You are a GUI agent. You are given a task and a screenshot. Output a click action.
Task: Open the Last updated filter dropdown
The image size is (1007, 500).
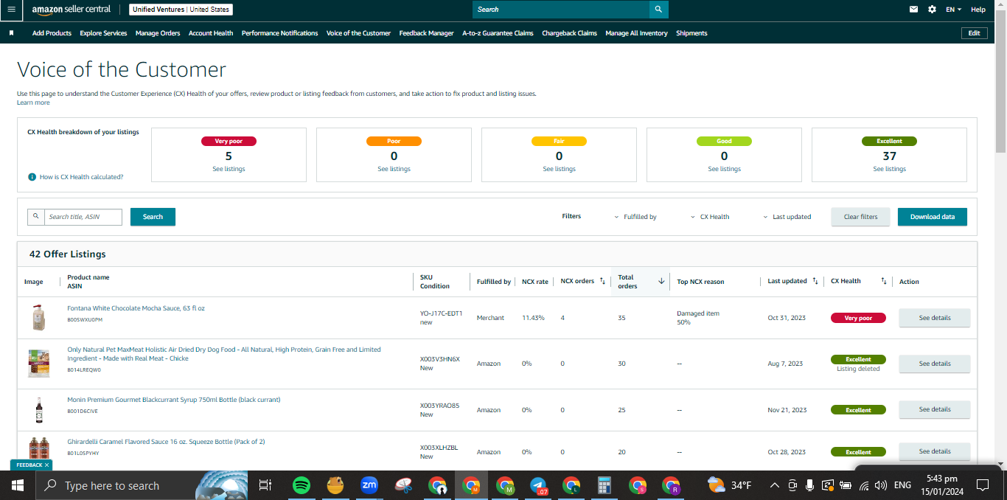787,217
